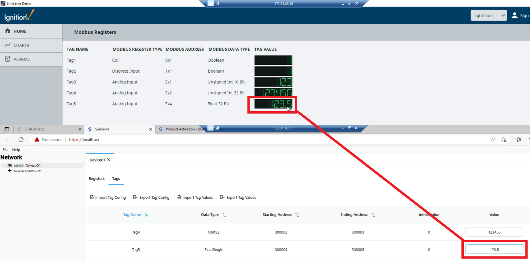The width and height of the screenshot is (530, 261).
Task: Open the light-cool theme dropdown
Action: click(489, 15)
